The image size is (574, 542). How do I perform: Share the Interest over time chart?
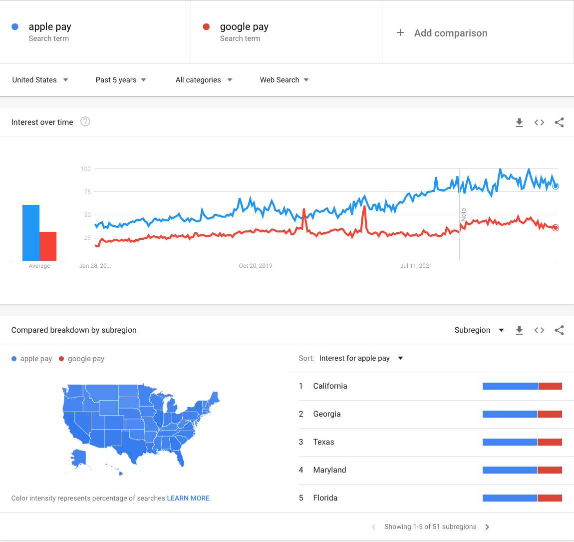pyautogui.click(x=559, y=122)
